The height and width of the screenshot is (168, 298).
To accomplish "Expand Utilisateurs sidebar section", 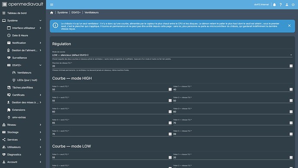I will point(23,147).
